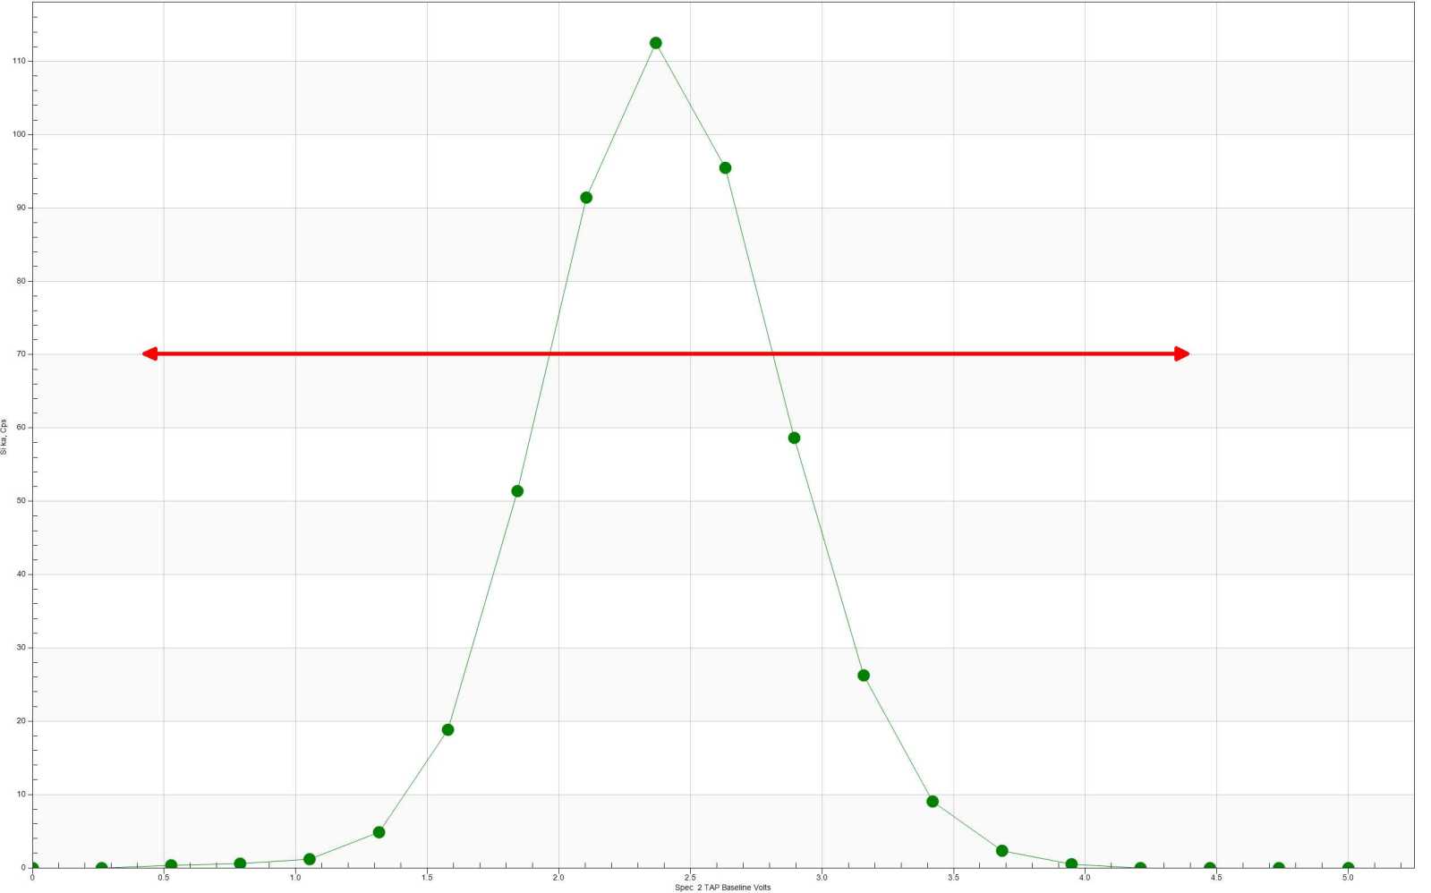Click the data point near 58 Cps
Viewport: 1431px width, 893px height.
coord(794,438)
